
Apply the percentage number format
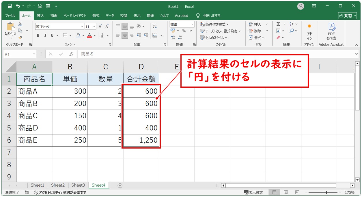(x=184, y=30)
